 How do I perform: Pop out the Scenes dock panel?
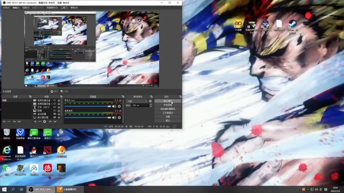(x=30, y=96)
